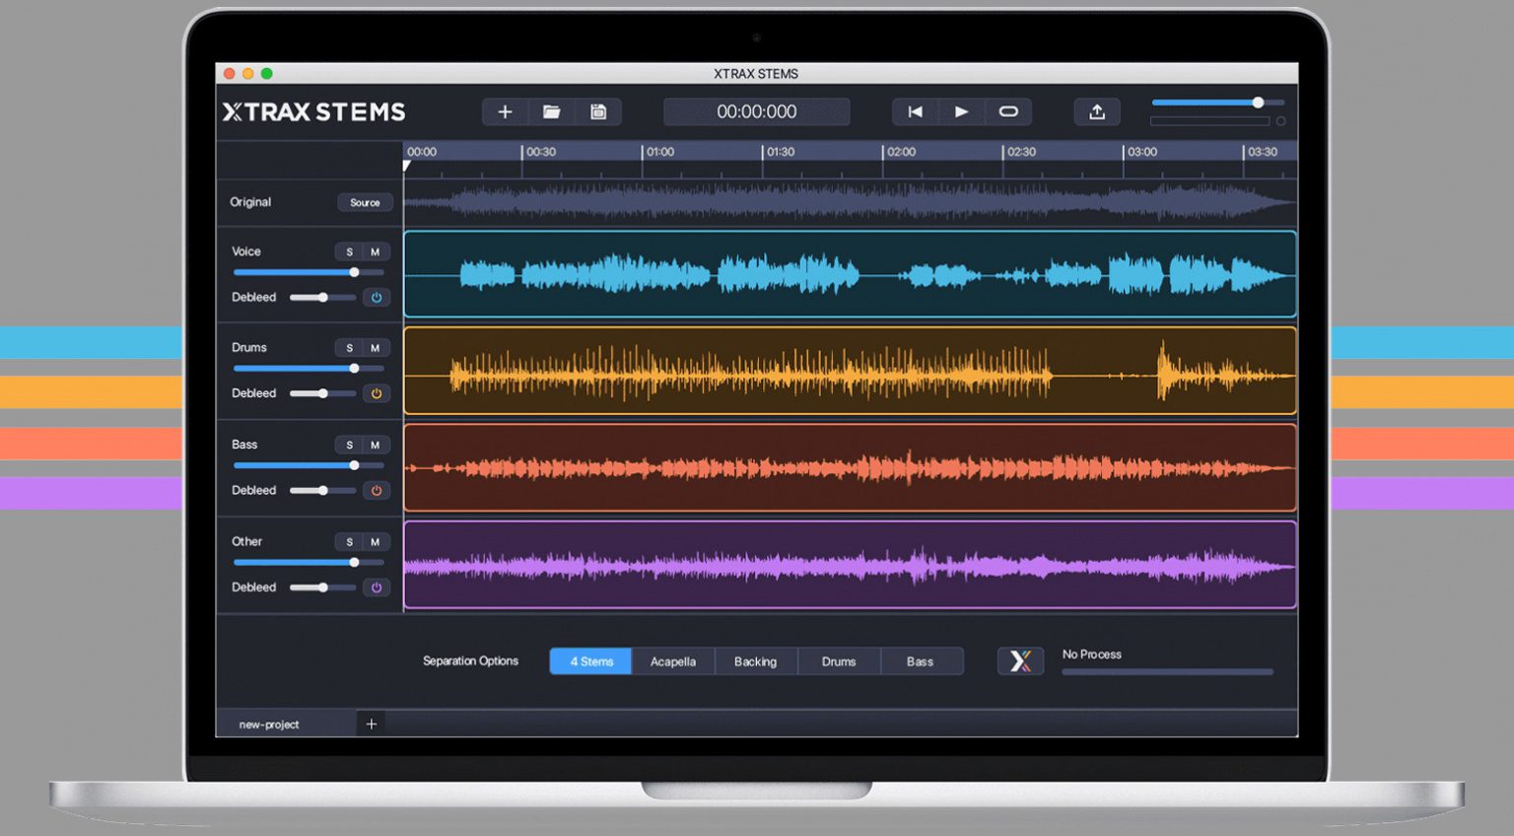Select the blue Voice waveform
The height and width of the screenshot is (836, 1514).
pyautogui.click(x=850, y=274)
